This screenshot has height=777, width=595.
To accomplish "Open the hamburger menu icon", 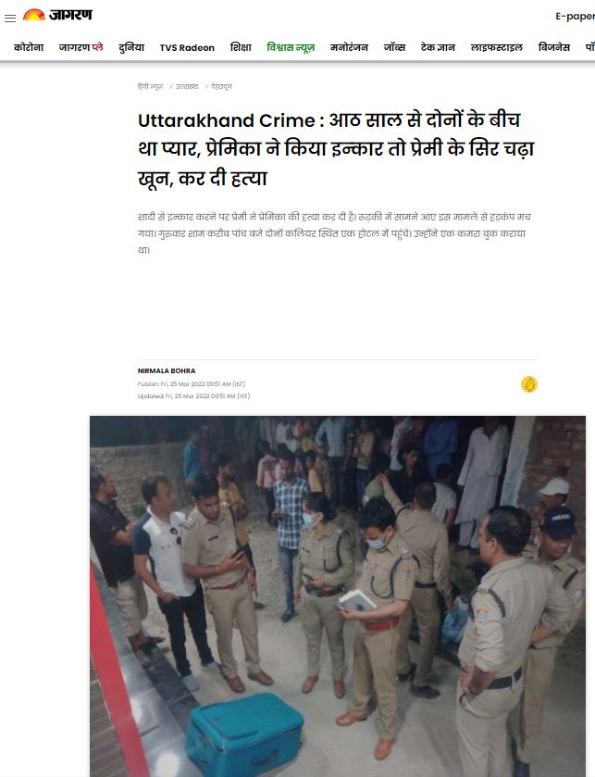I will click(10, 19).
